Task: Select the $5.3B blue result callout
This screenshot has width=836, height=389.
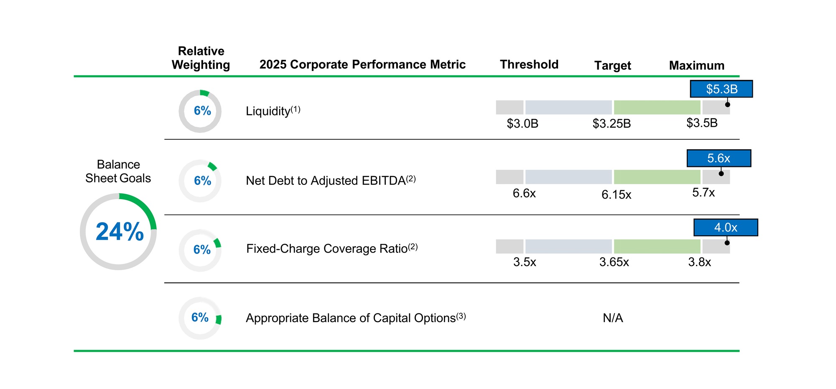Action: tap(721, 89)
